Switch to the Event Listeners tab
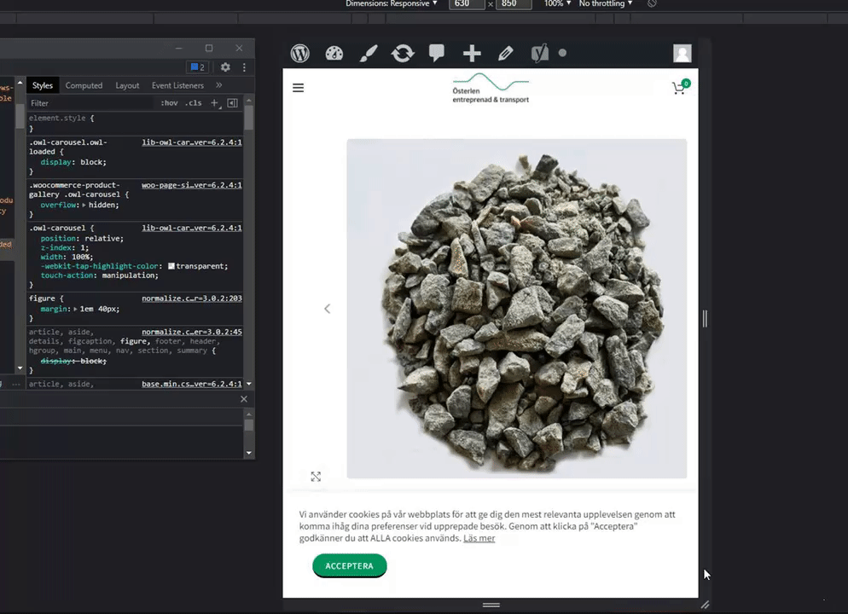 (177, 85)
